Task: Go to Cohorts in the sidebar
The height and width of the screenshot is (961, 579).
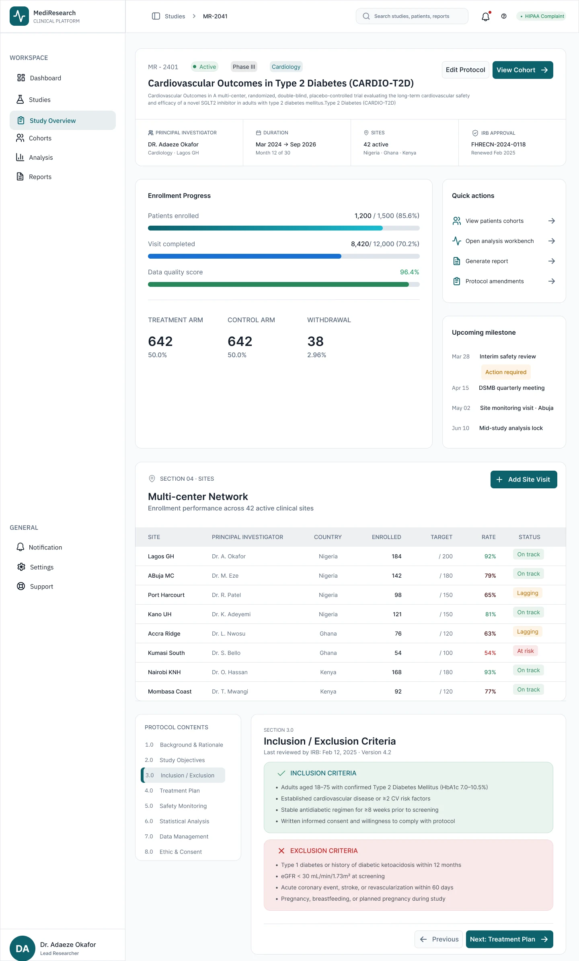Action: click(40, 138)
